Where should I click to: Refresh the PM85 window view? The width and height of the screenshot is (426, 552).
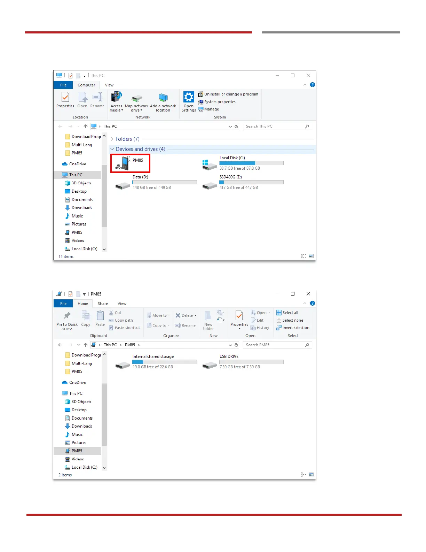[x=236, y=345]
